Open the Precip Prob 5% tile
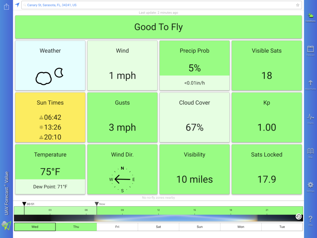Image resolution: width=317 pixels, height=238 pixels. coord(194,65)
